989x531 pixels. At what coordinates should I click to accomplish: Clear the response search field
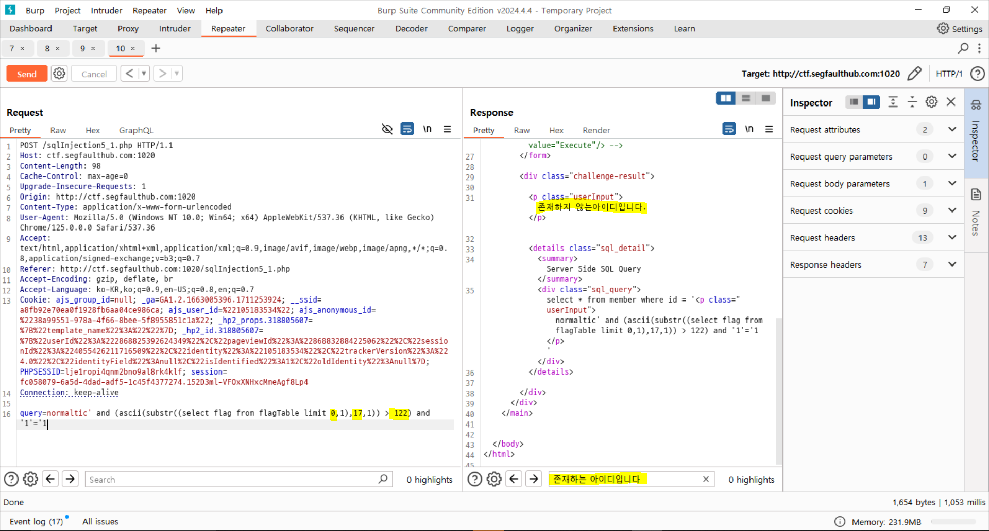[706, 479]
